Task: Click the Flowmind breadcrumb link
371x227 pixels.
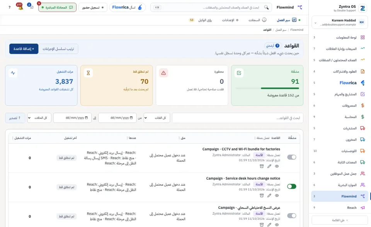Action: coord(297,30)
